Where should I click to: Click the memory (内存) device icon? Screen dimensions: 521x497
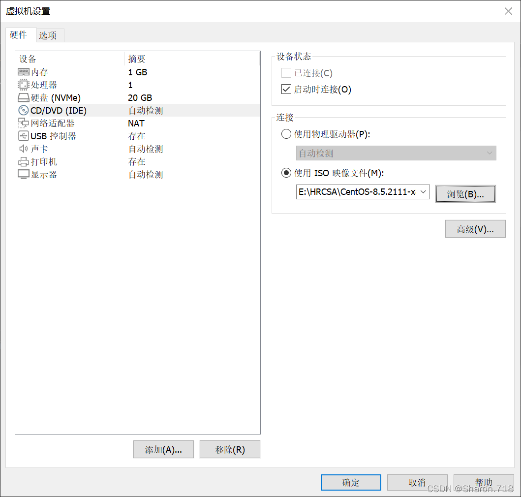[x=23, y=72]
